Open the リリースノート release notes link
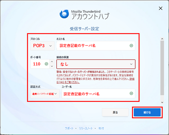Screen dimensions: 169x135 pyautogui.click(x=86, y=128)
